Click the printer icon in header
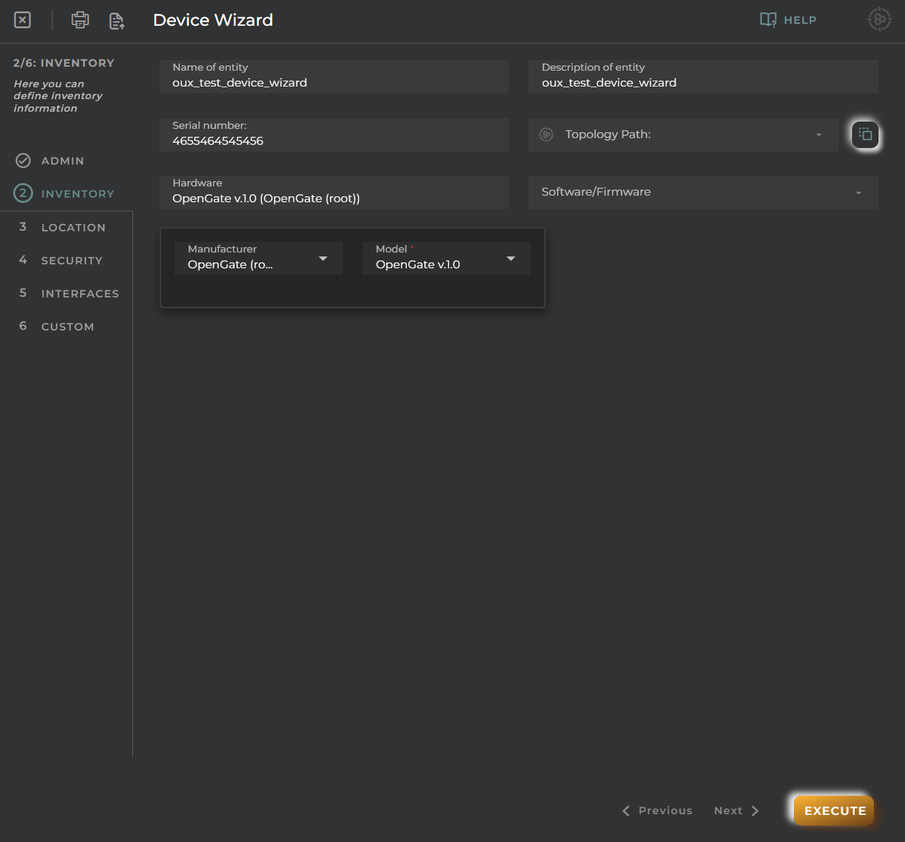Image resolution: width=905 pixels, height=842 pixels. 80,20
